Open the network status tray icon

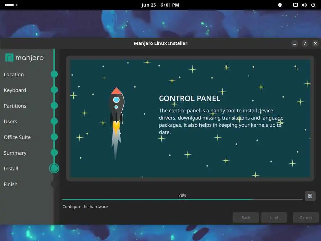pyautogui.click(x=295, y=5)
